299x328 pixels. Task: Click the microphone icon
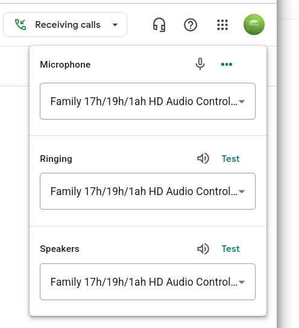click(200, 64)
